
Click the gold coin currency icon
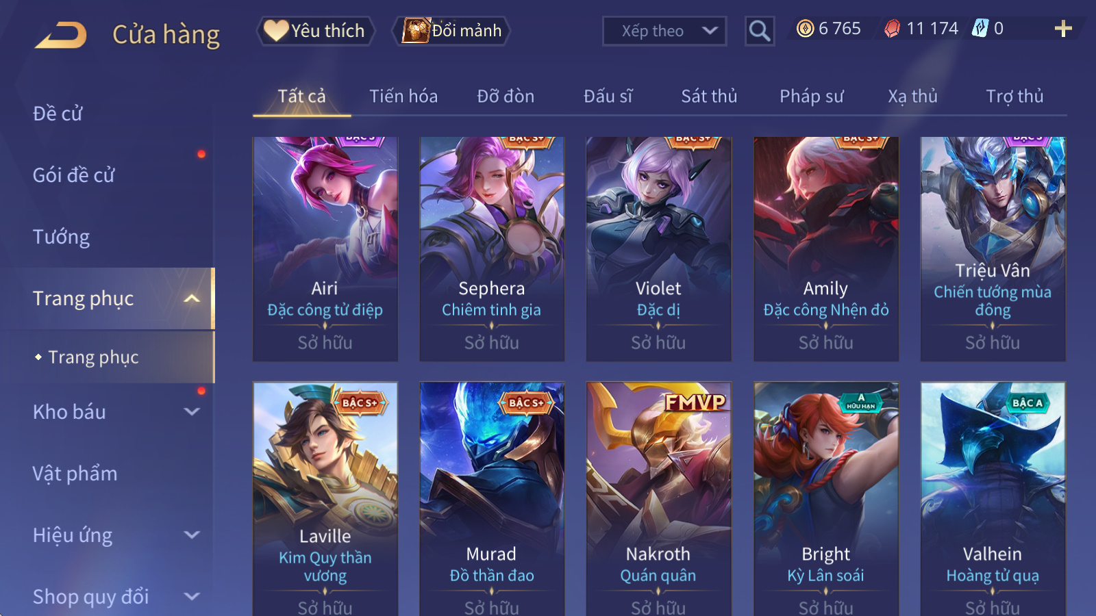coord(806,28)
